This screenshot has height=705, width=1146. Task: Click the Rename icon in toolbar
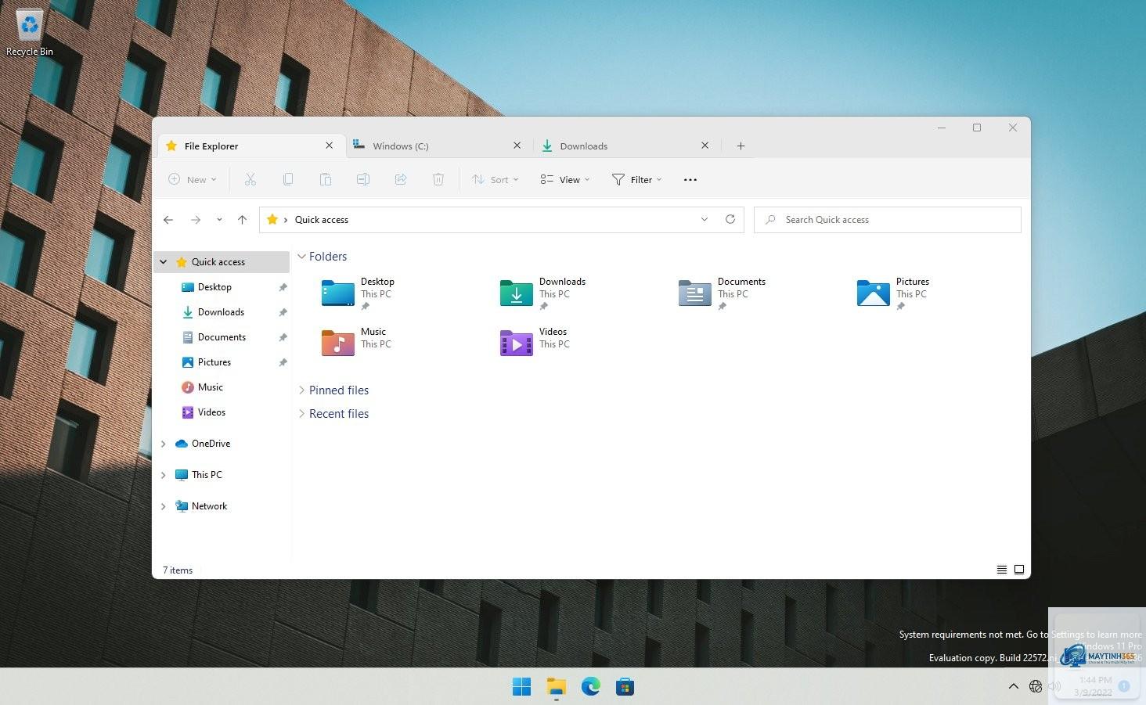[363, 179]
